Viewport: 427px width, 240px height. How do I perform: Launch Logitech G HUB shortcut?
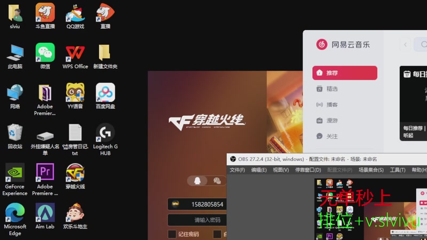105,132
